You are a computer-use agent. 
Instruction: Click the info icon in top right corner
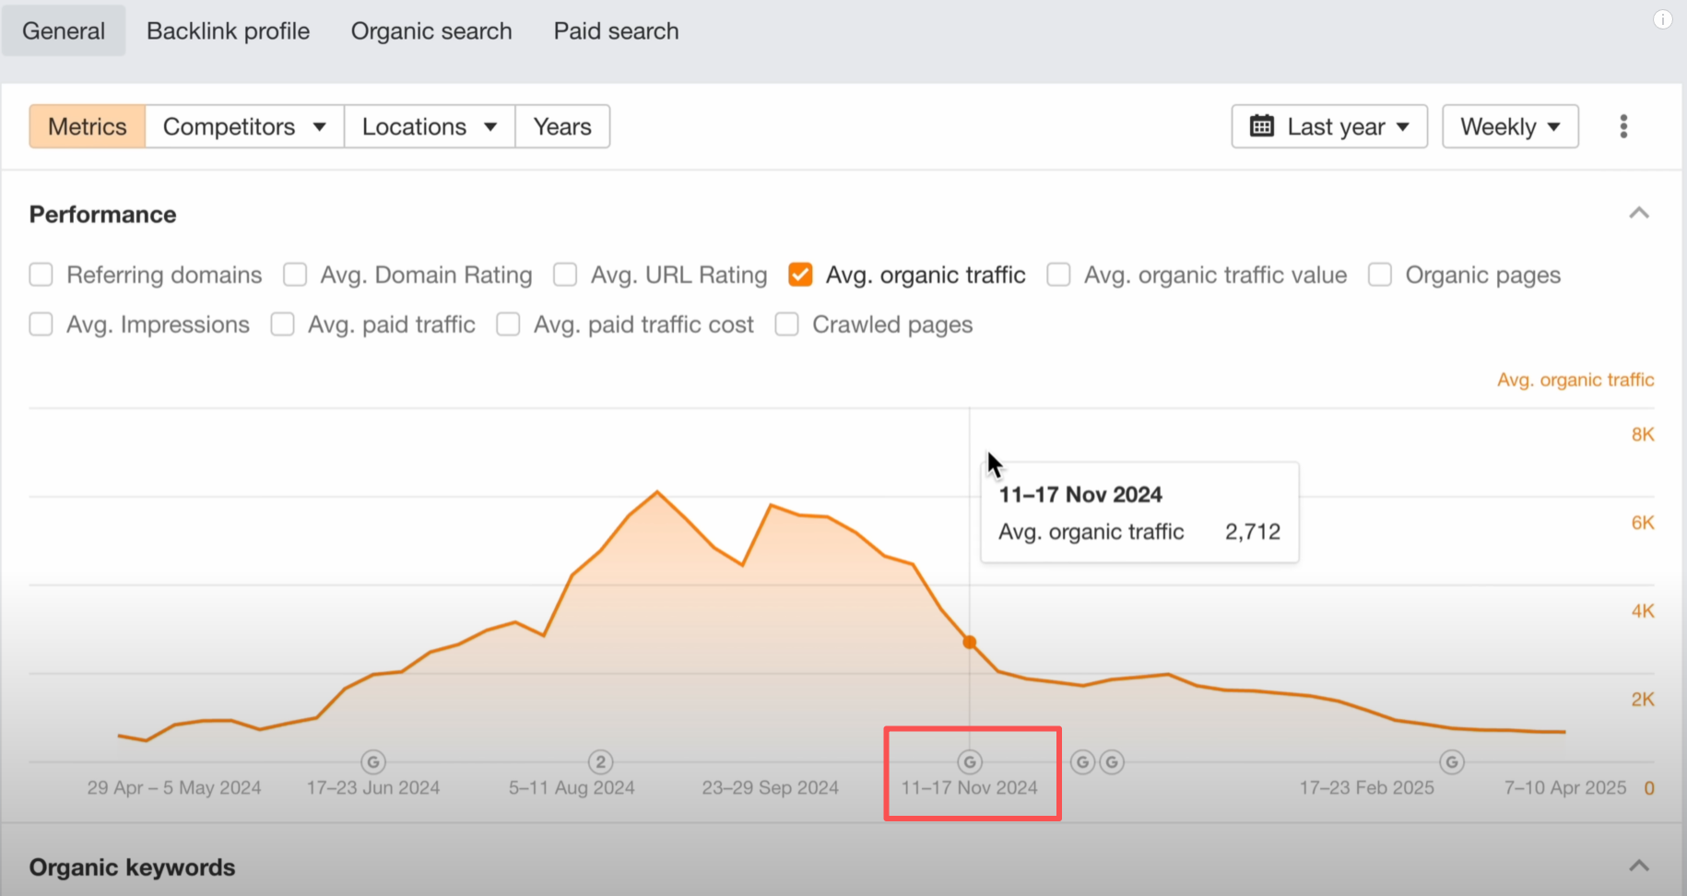(x=1662, y=19)
